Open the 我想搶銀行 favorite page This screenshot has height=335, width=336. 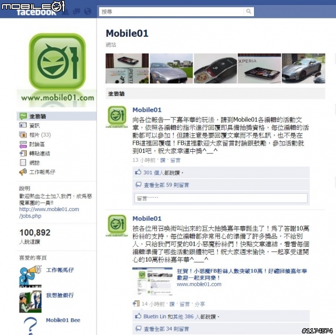[60, 295]
